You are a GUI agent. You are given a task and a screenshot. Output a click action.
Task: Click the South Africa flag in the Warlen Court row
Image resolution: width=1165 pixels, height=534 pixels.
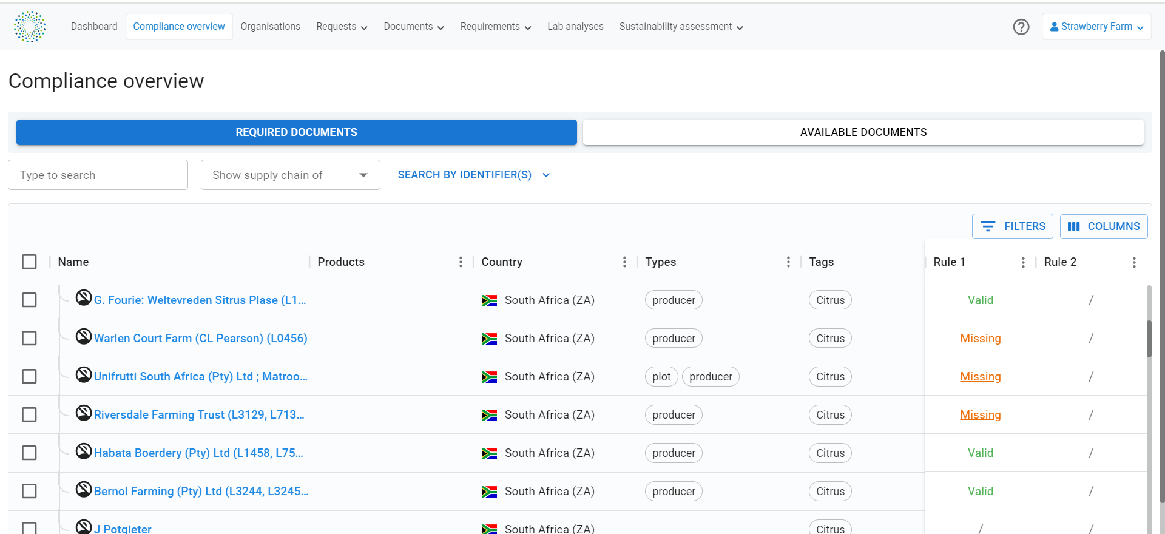point(489,339)
